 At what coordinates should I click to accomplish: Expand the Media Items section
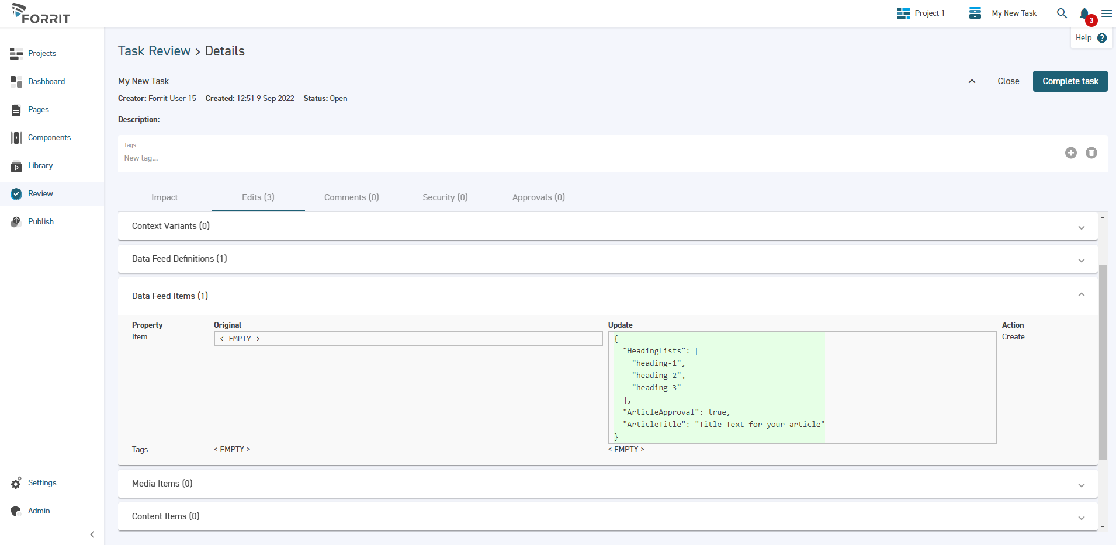coord(1081,485)
